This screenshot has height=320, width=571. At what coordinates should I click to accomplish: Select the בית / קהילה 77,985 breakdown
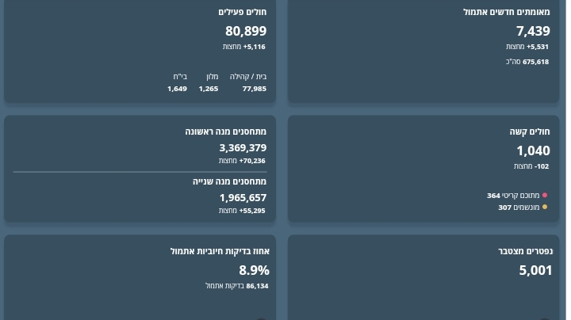[x=248, y=83]
